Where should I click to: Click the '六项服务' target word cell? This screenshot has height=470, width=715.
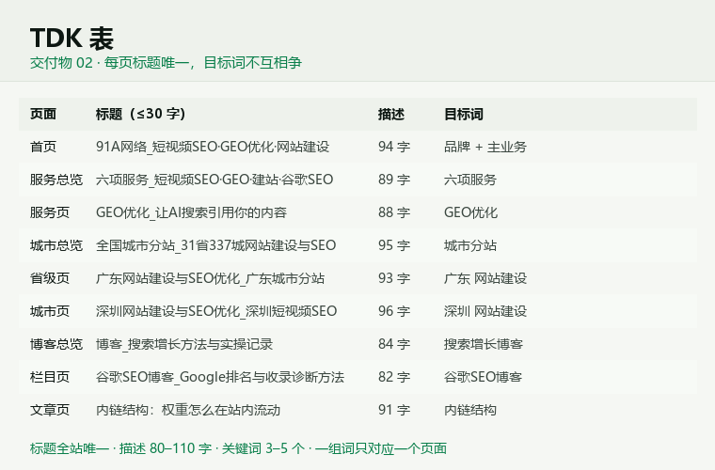click(470, 180)
